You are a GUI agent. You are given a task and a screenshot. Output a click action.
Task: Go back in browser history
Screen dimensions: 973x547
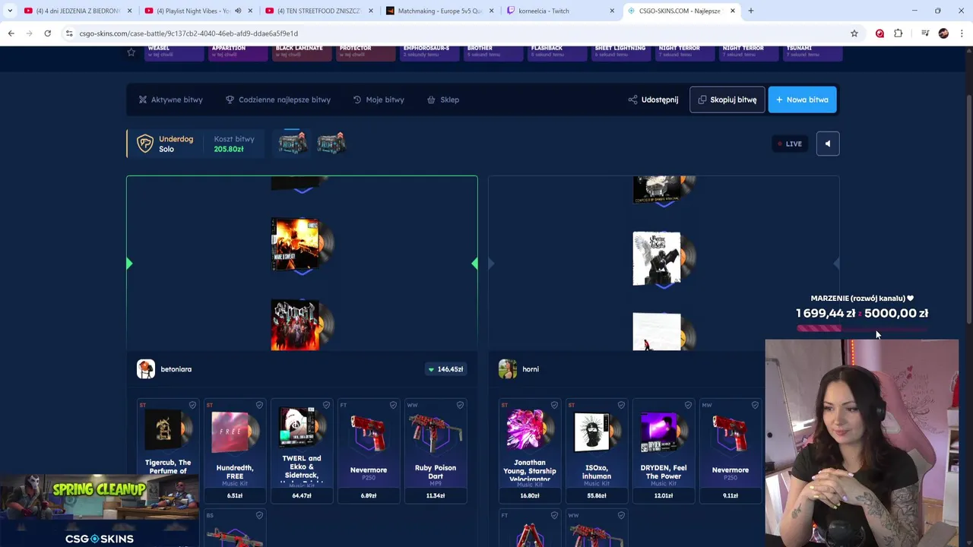(x=11, y=33)
